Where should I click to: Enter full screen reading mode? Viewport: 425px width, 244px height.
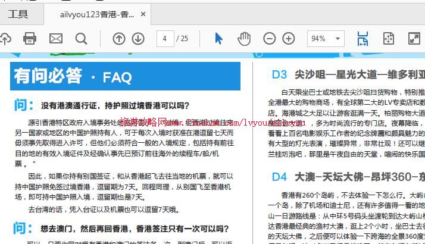(x=414, y=39)
